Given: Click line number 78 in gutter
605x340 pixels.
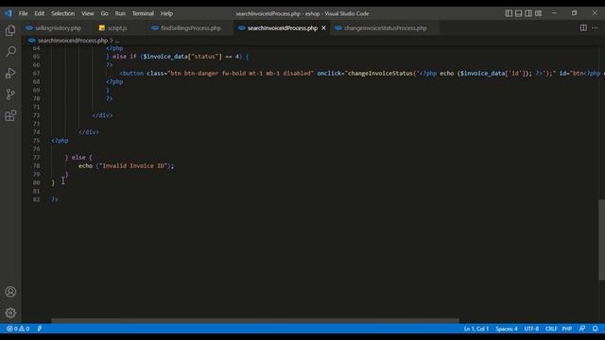Looking at the screenshot, I should pos(36,166).
